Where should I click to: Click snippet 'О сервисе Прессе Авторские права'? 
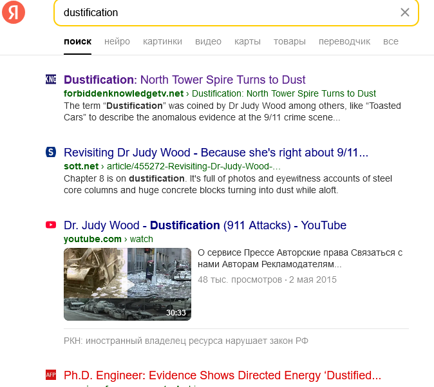pyautogui.click(x=300, y=258)
